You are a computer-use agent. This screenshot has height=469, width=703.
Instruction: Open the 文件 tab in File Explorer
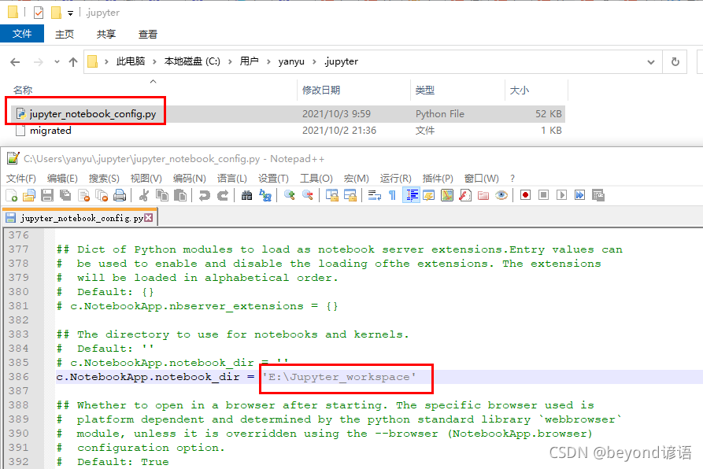click(x=22, y=34)
